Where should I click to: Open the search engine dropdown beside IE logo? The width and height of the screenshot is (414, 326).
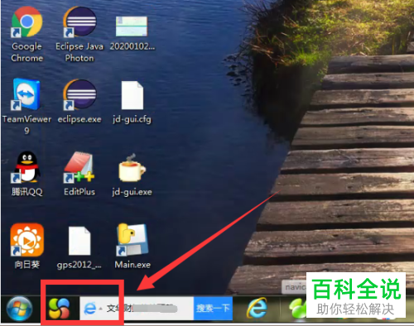point(101,309)
